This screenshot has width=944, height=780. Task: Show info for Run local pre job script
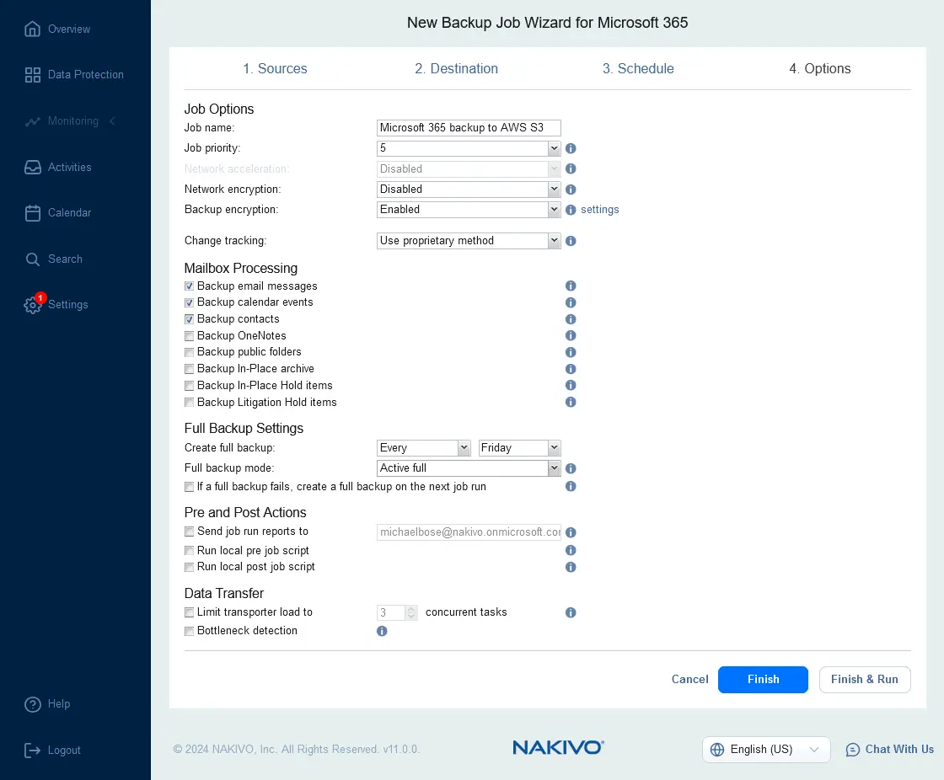[571, 550]
